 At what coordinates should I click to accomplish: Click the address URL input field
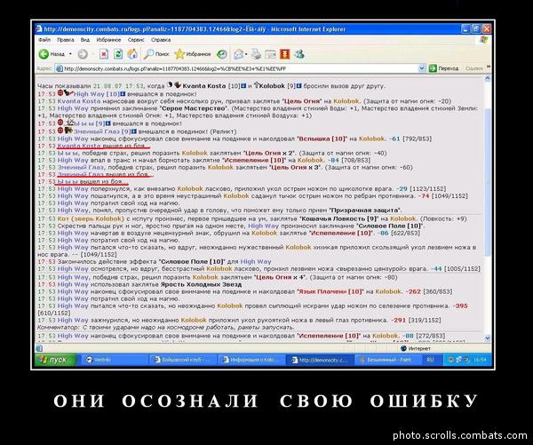point(240,68)
